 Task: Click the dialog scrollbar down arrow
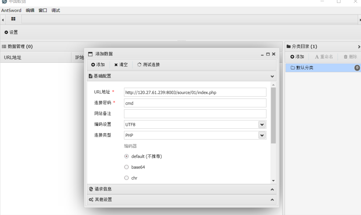(x=273, y=181)
